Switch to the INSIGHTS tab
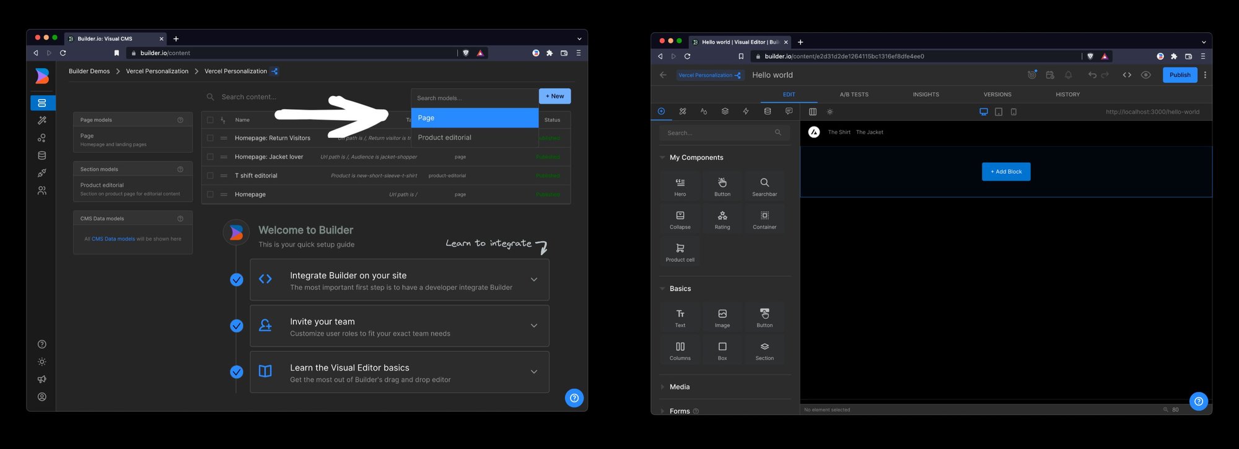 pyautogui.click(x=926, y=95)
